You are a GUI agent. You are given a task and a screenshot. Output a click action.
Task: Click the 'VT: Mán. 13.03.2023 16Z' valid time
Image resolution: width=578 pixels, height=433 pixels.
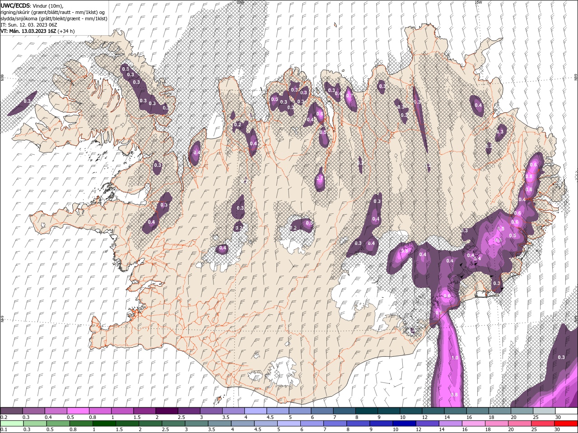[28, 31]
